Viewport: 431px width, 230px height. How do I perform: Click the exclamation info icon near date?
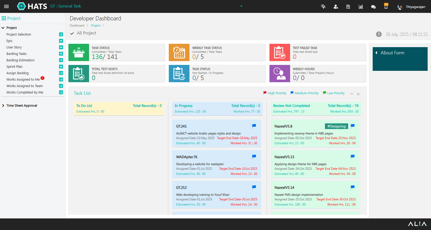[x=379, y=34]
